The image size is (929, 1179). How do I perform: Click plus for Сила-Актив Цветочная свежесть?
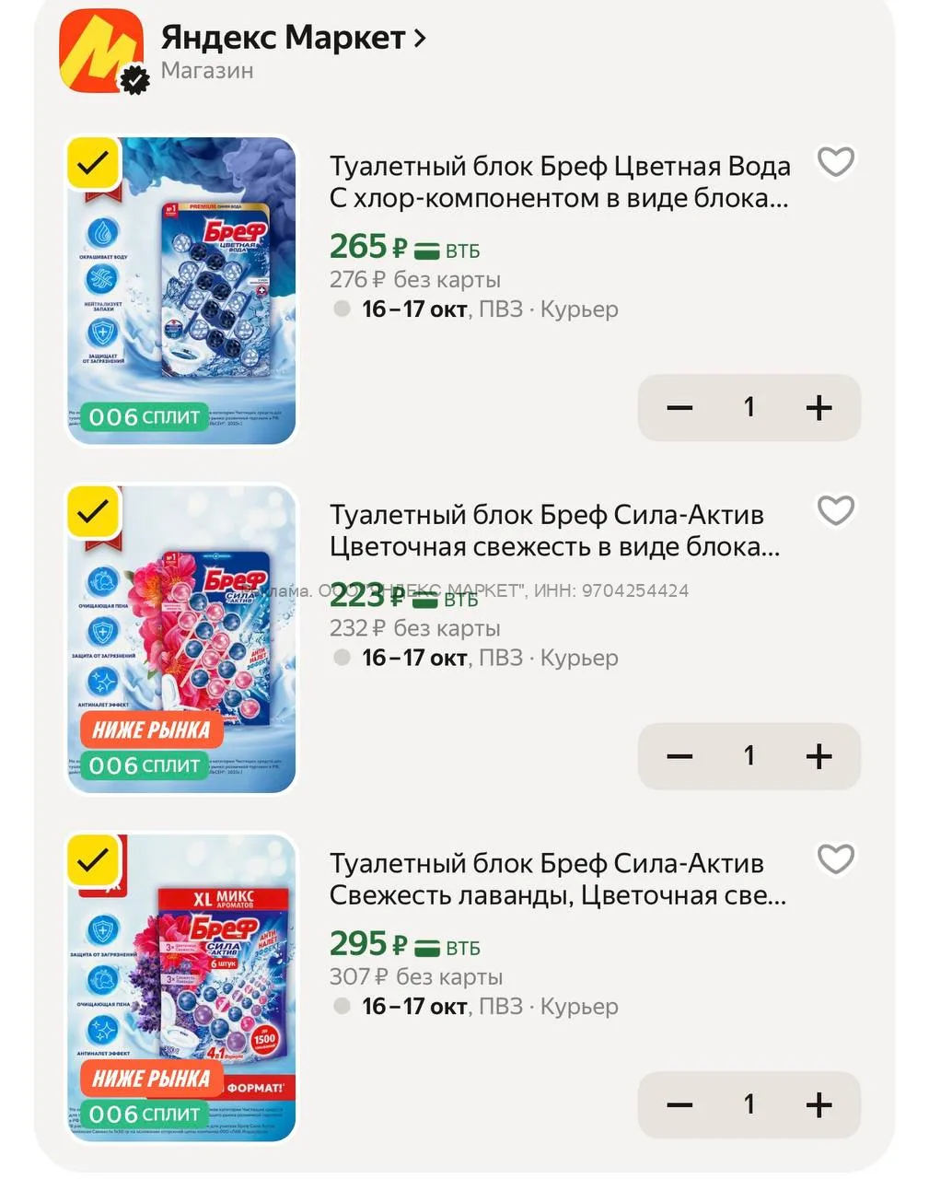tap(819, 756)
